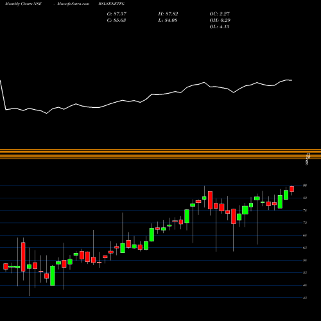Image resolution: width=321 pixels, height=321 pixels.
Task: Click the close price value 'C: 85.63'
Action: [116, 21]
